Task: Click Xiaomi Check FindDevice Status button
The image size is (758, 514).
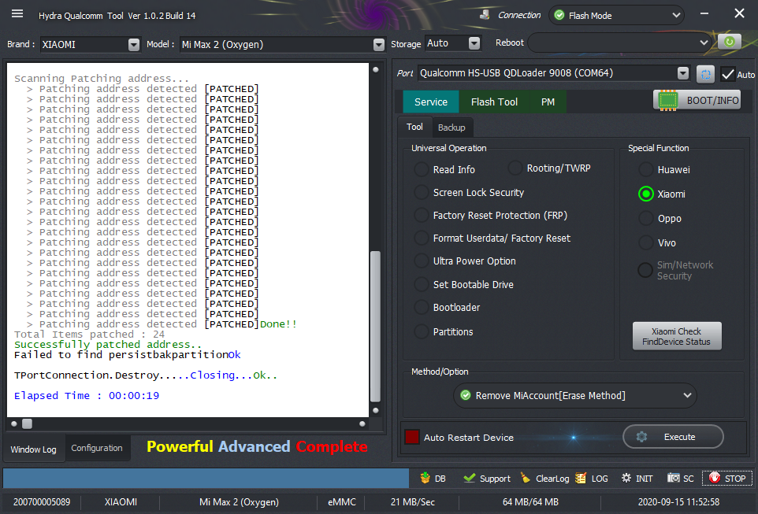Action: coord(677,336)
